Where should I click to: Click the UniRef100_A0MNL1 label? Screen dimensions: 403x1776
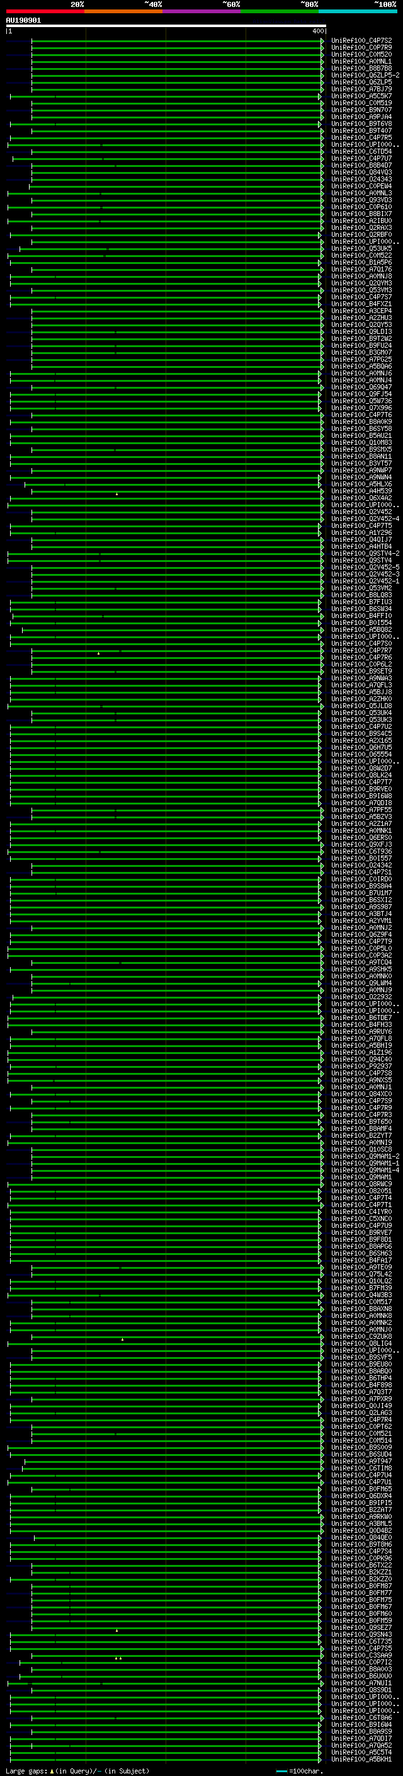click(x=361, y=61)
